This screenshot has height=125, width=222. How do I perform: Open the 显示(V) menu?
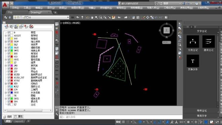click(x=51, y=8)
